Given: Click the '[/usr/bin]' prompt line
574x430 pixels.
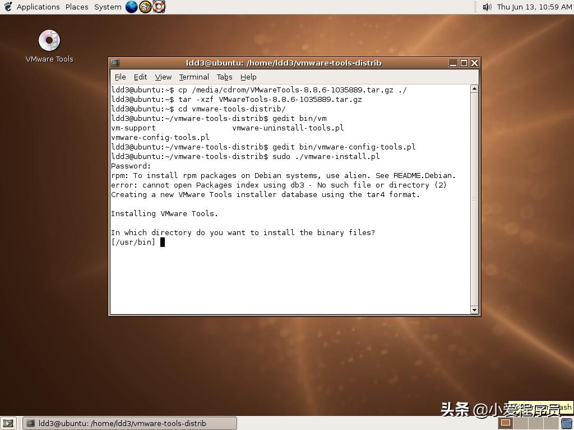Looking at the screenshot, I should pyautogui.click(x=133, y=242).
